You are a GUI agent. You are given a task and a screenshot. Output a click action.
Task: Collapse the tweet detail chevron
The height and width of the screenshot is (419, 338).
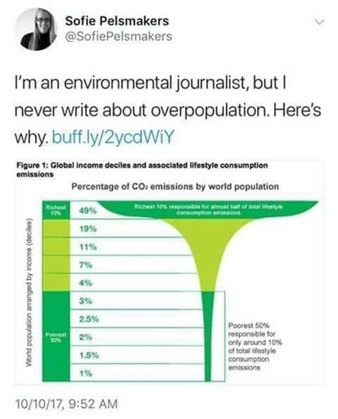tap(319, 22)
